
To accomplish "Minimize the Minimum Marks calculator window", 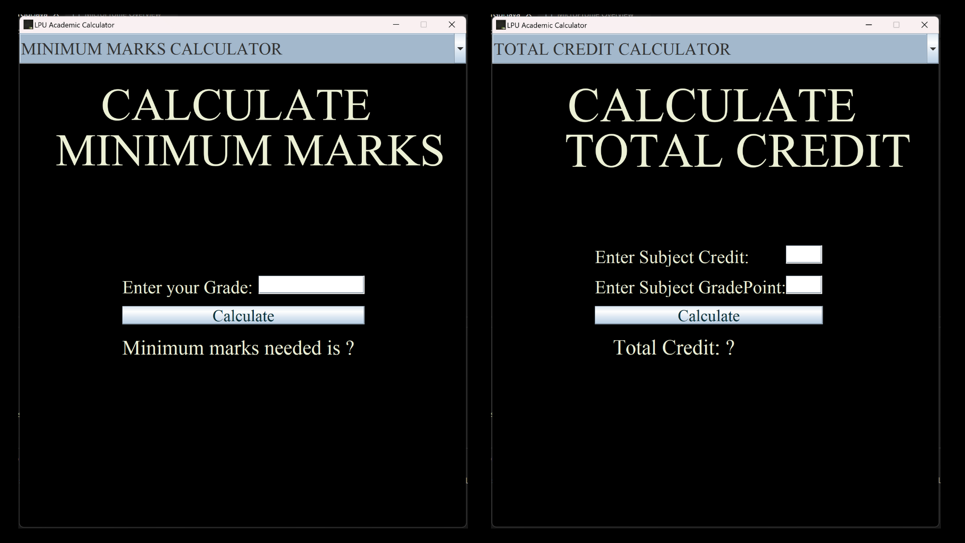I will (397, 25).
